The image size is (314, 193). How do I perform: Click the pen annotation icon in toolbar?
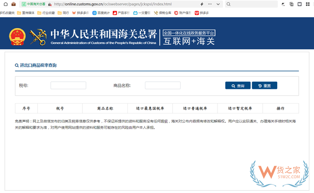coord(283,4)
